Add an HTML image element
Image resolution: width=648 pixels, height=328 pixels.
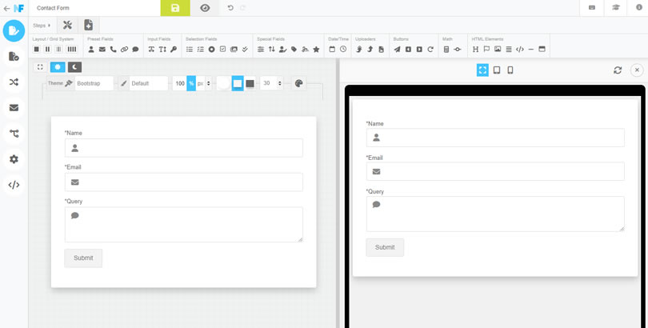498,49
